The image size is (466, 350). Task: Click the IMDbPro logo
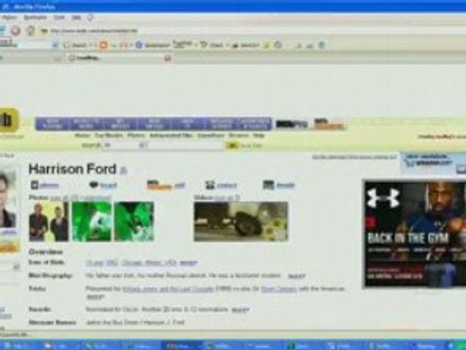(291, 124)
